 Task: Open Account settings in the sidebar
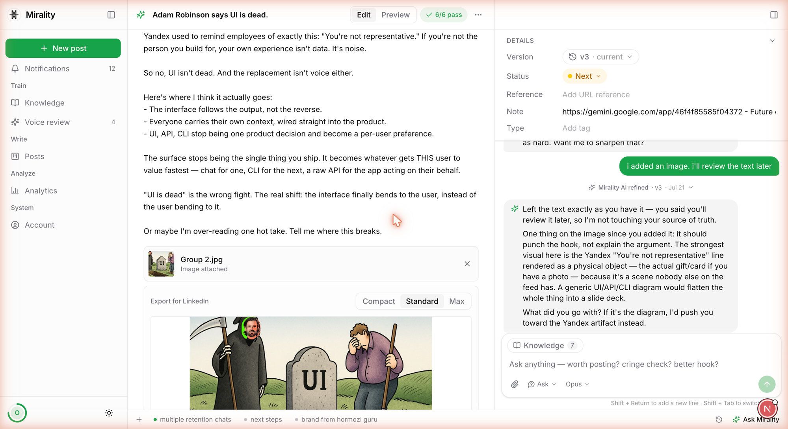[x=63, y=225]
